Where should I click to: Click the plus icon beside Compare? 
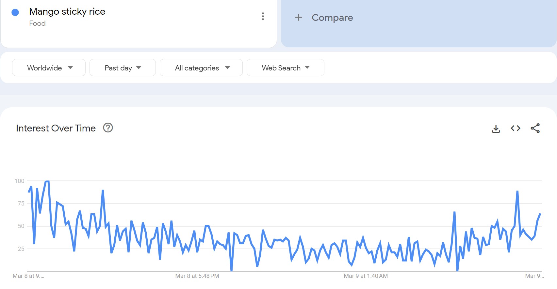pos(298,17)
